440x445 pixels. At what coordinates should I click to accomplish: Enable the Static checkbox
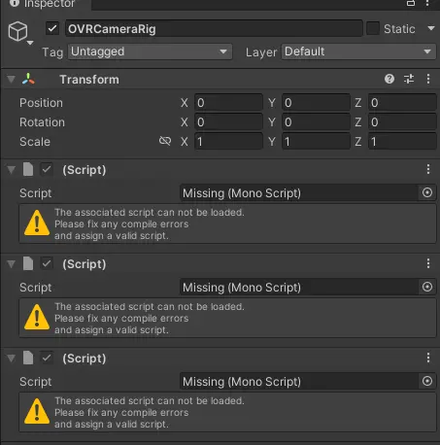click(x=373, y=28)
